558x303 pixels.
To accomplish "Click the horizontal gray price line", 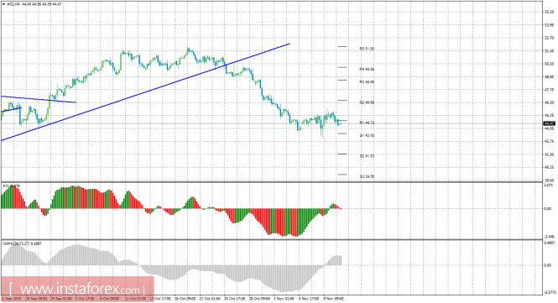I will click(x=272, y=123).
